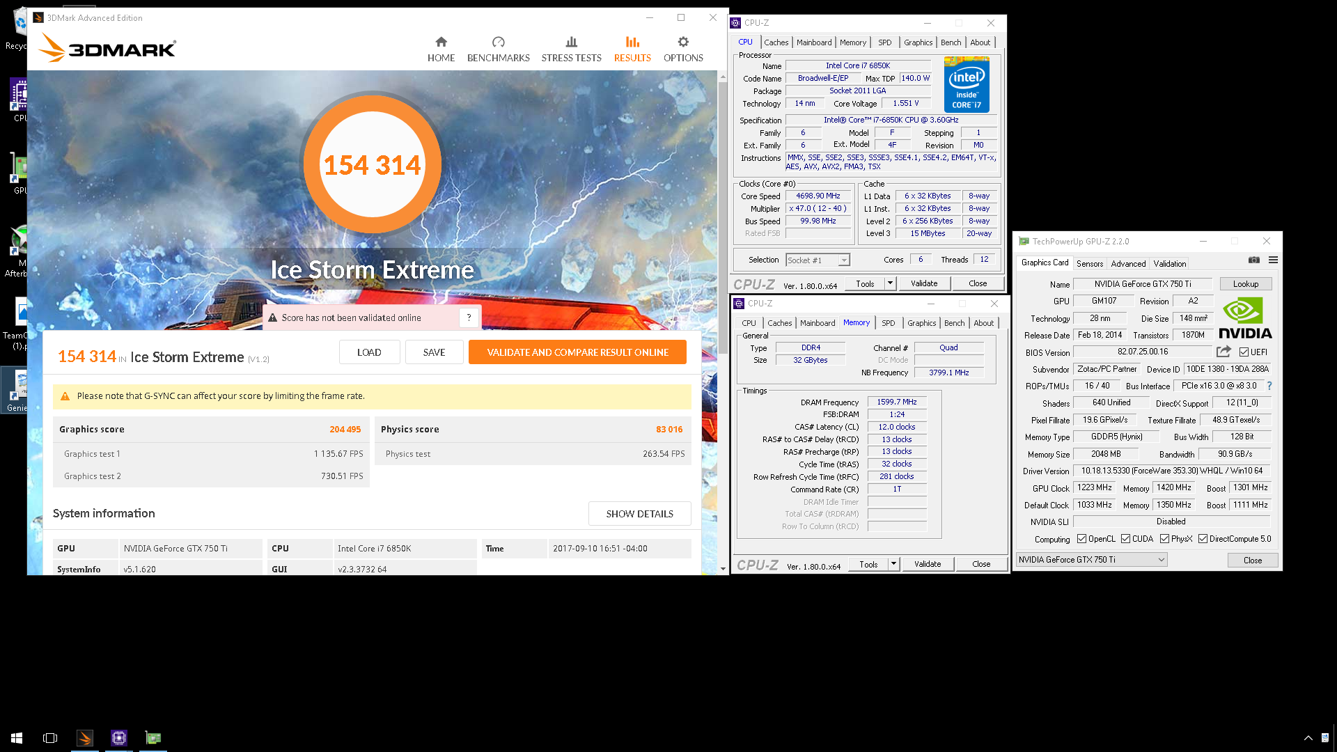Toggle the PhysX checkbox
The image size is (1337, 752).
1164,539
